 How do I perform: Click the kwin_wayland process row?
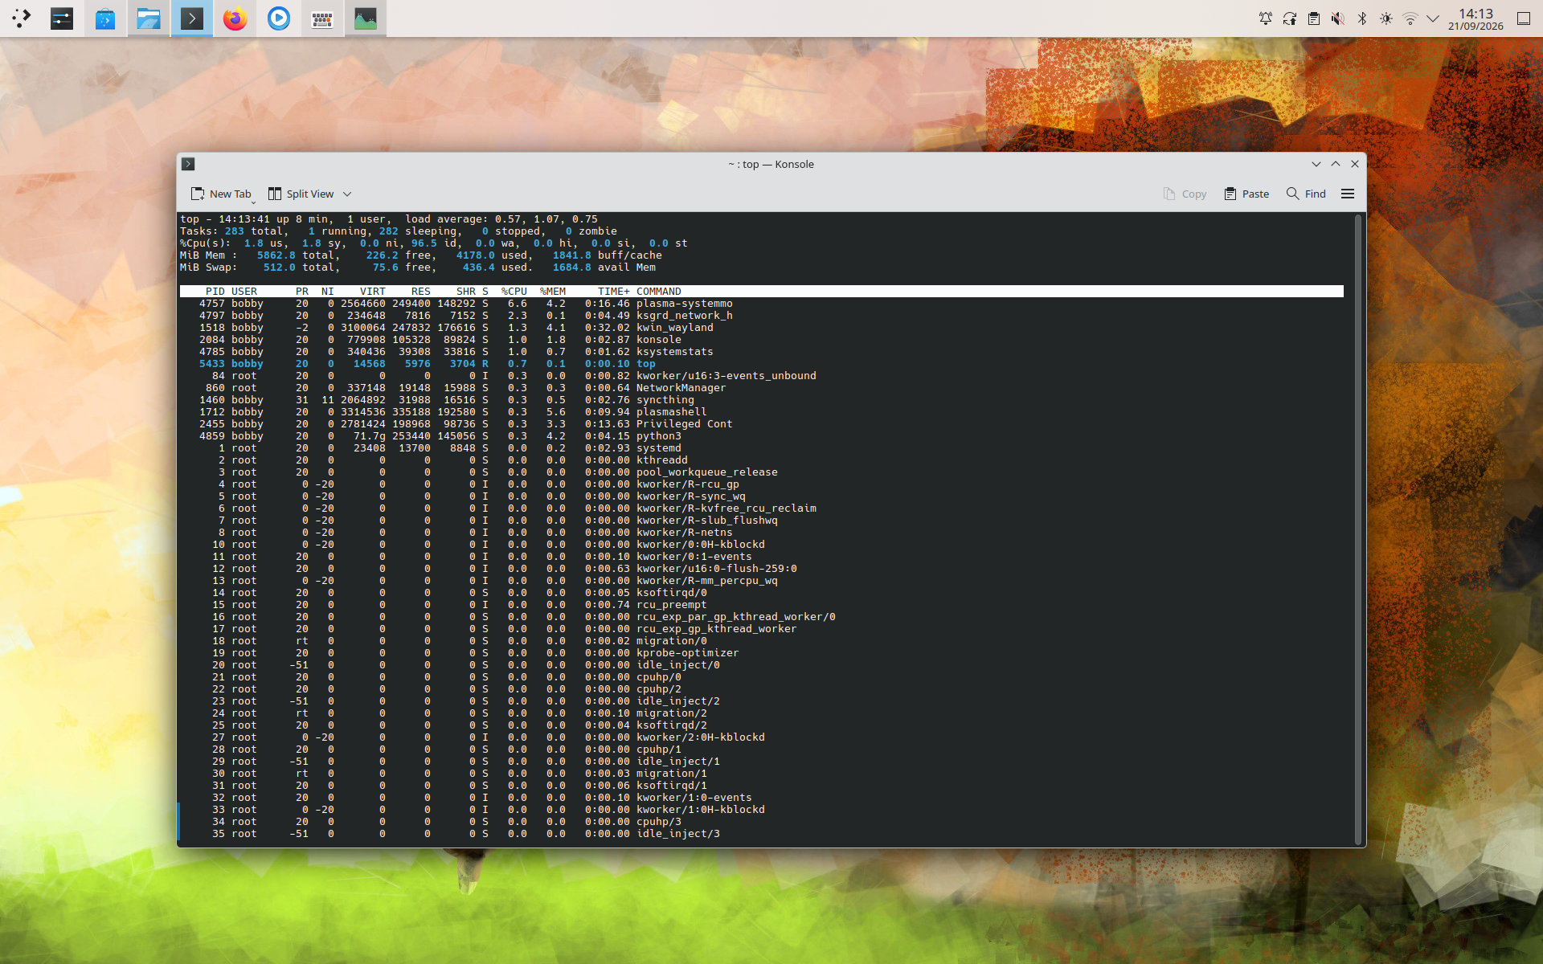pyautogui.click(x=762, y=328)
